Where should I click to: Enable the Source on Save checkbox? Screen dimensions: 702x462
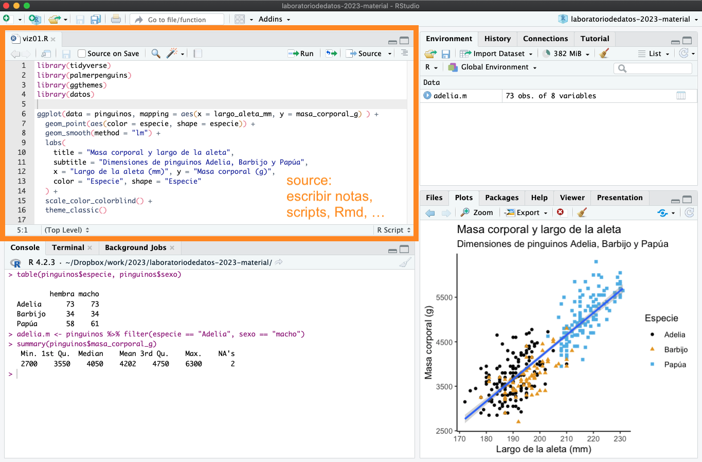82,54
